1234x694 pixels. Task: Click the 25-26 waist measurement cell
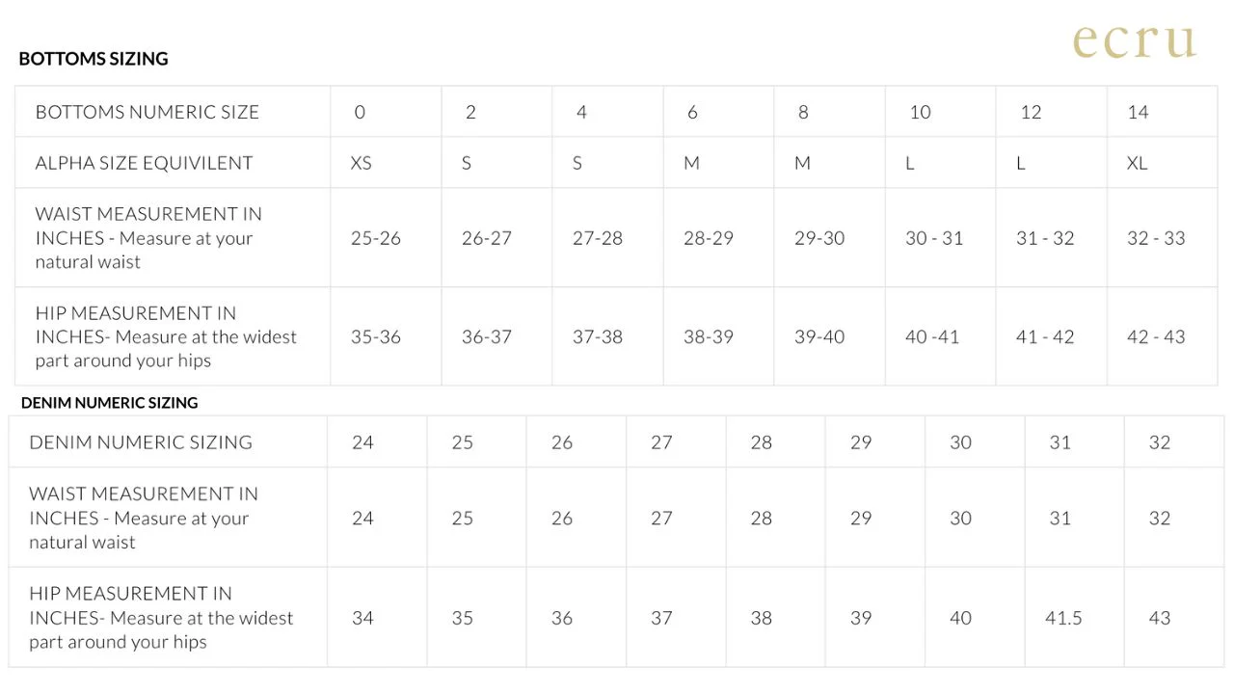[x=376, y=238]
